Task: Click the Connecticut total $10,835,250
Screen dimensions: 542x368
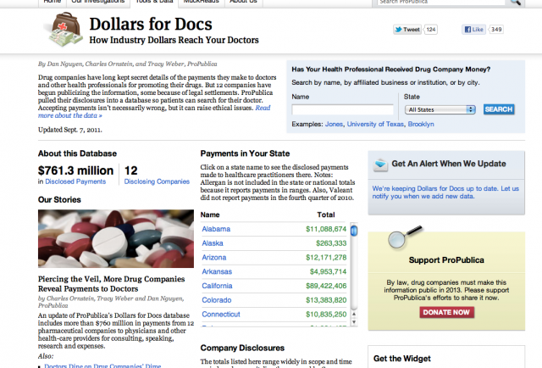Action: tap(326, 315)
